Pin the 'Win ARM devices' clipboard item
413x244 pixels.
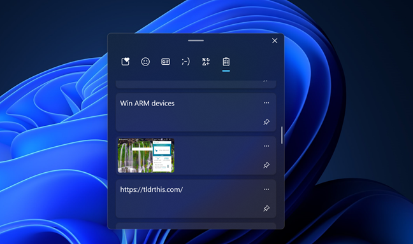coord(266,122)
